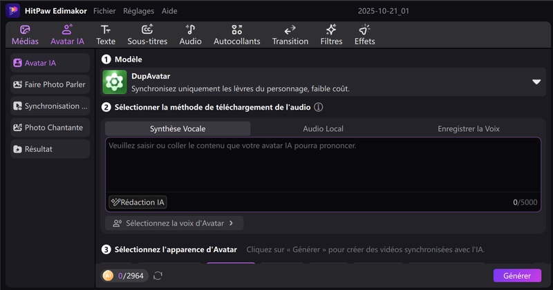Image resolution: width=553 pixels, height=290 pixels.
Task: Open the Fichier menu
Action: click(x=104, y=11)
